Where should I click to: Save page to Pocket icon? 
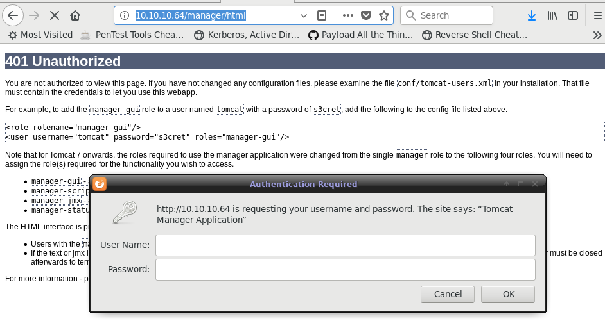(365, 15)
